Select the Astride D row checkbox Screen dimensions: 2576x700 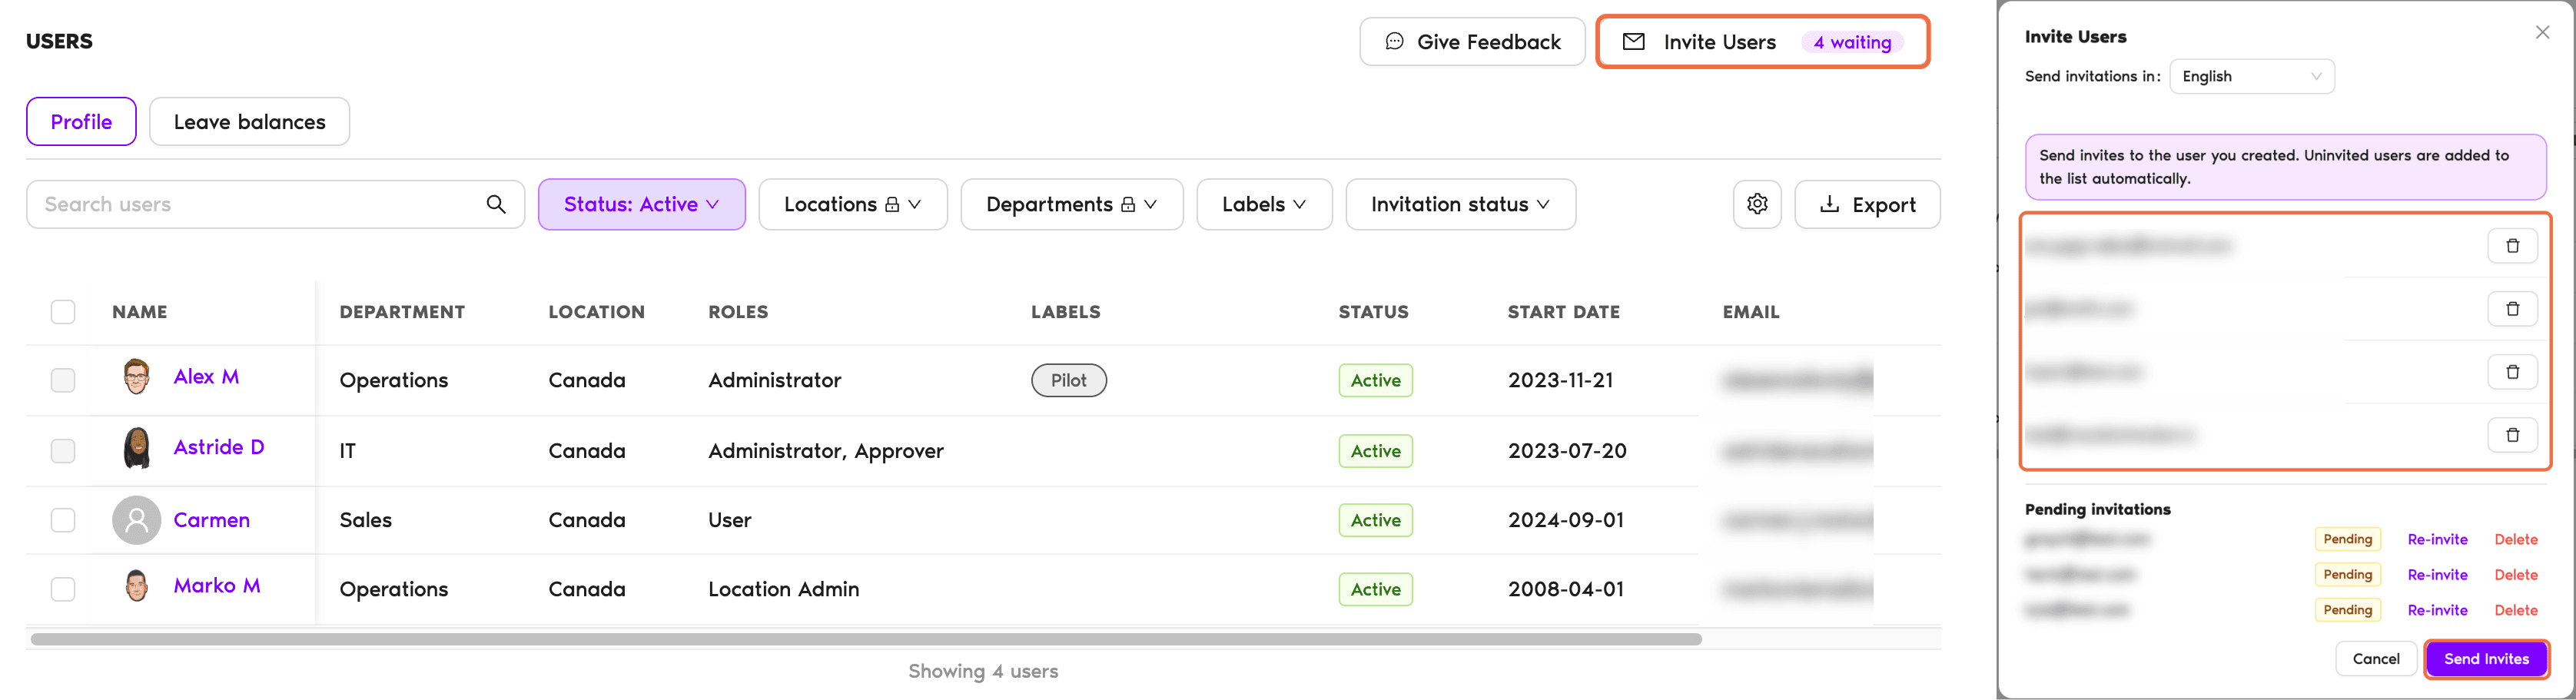63,451
